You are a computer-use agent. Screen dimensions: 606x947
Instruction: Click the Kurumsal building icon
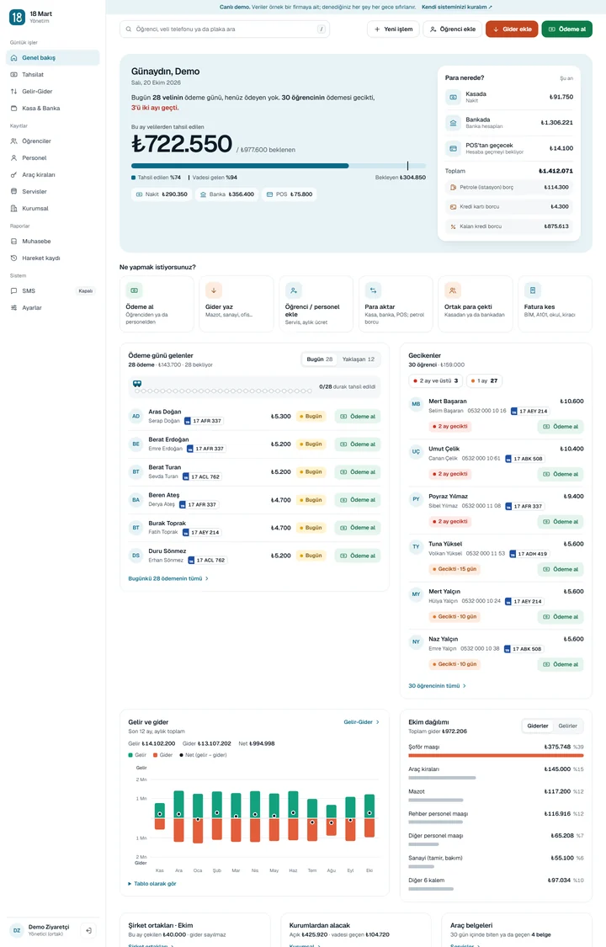click(x=13, y=209)
